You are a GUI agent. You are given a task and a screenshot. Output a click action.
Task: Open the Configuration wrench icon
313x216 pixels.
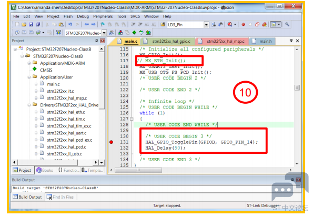(287, 24)
